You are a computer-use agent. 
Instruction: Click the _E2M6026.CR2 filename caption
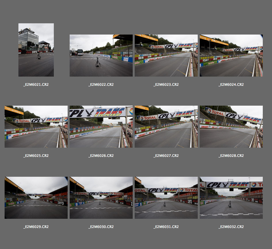101,156
